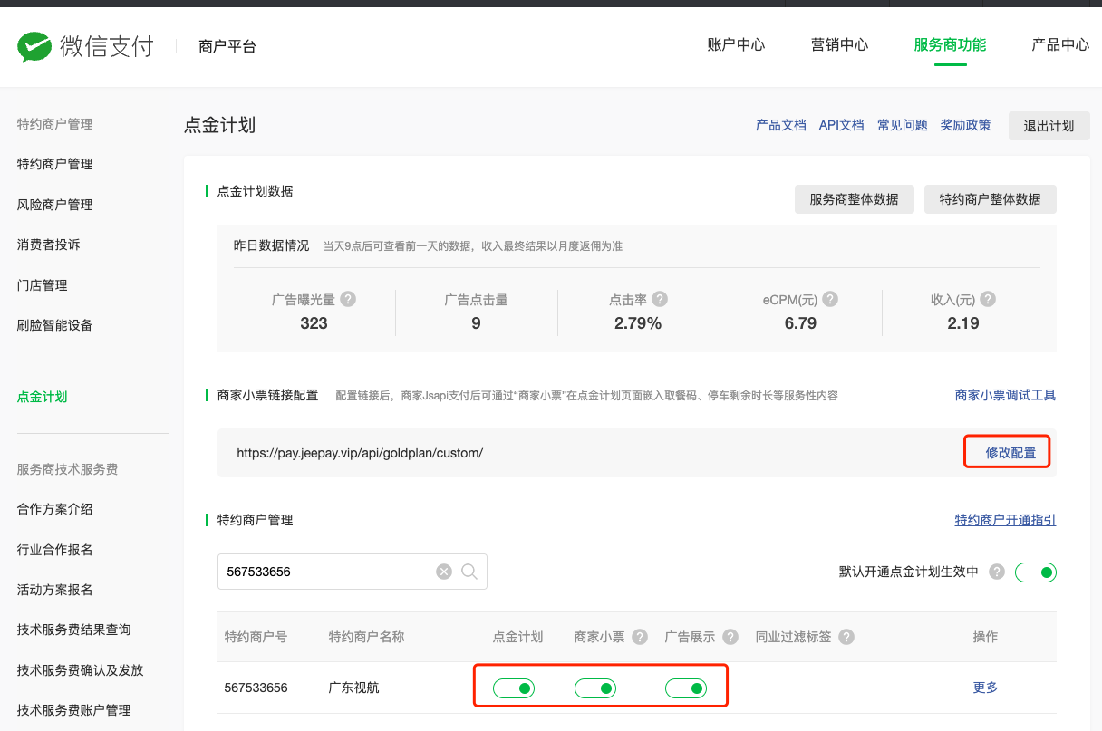Image resolution: width=1102 pixels, height=731 pixels.
Task: Click the WeChat Pay logo icon
Action: click(34, 45)
